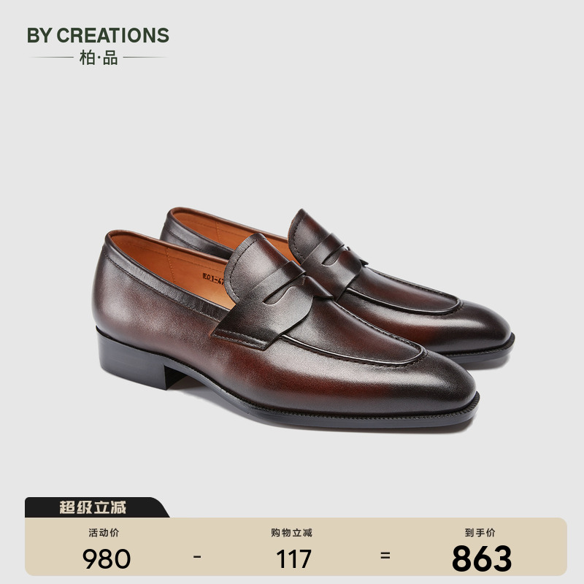
Task: Click the rear shoe's orange lining
Action: pyautogui.click(x=227, y=230)
